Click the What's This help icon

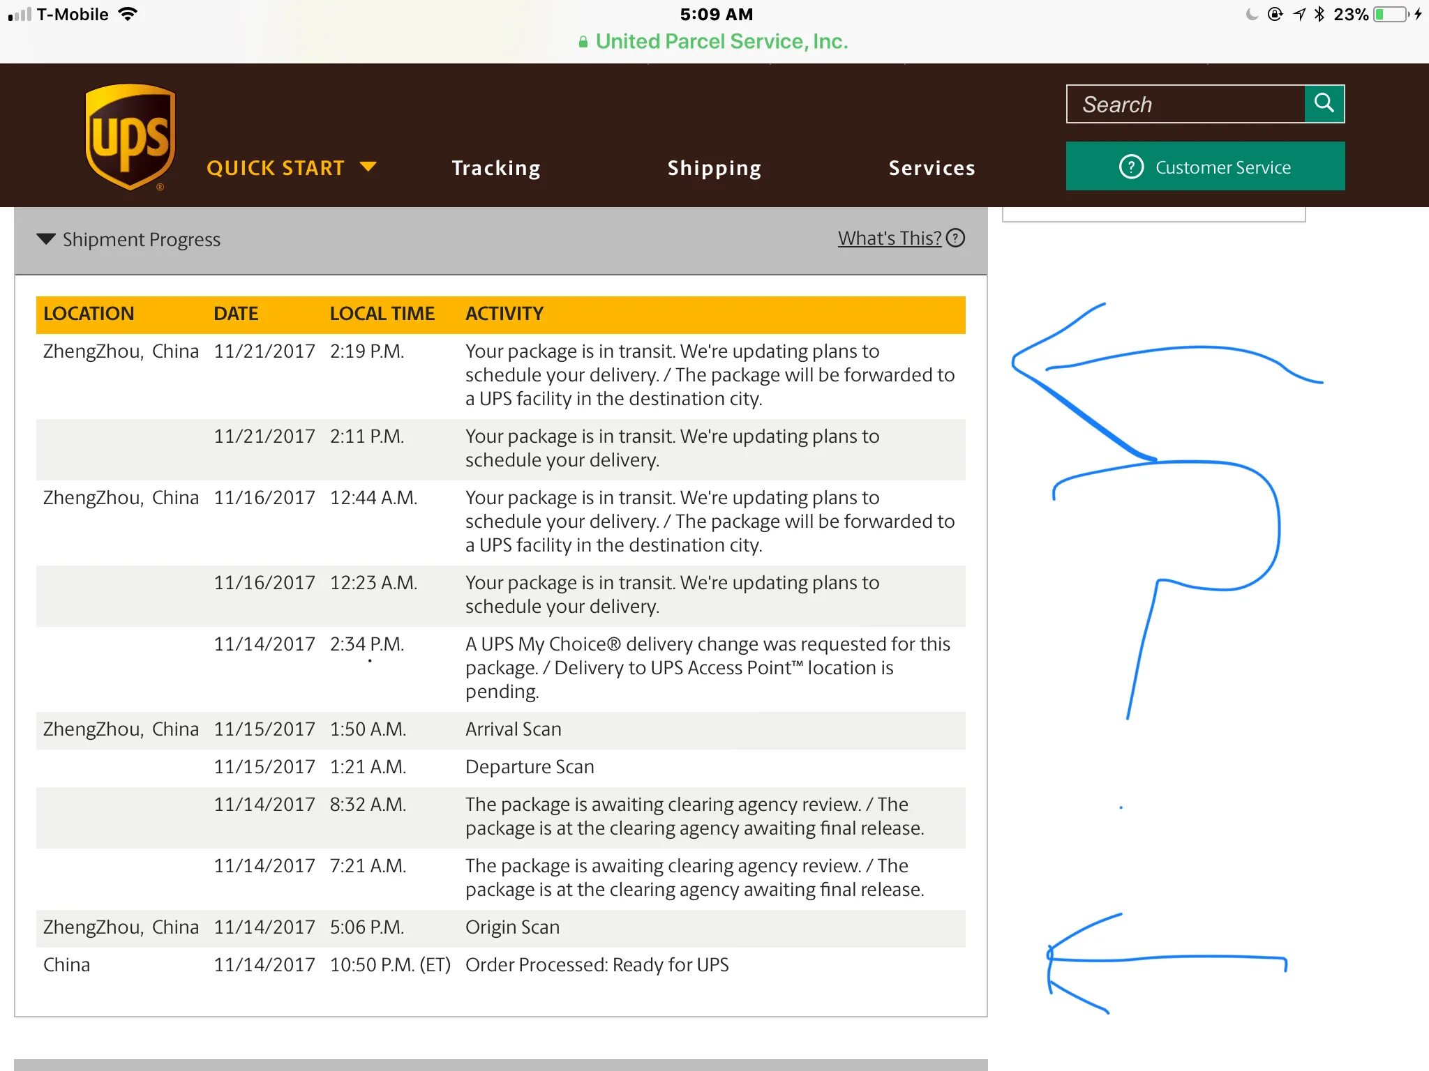point(957,238)
